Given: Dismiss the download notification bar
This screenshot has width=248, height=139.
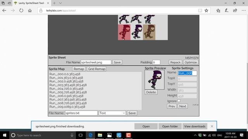Looking at the screenshot, I should pos(212,126).
